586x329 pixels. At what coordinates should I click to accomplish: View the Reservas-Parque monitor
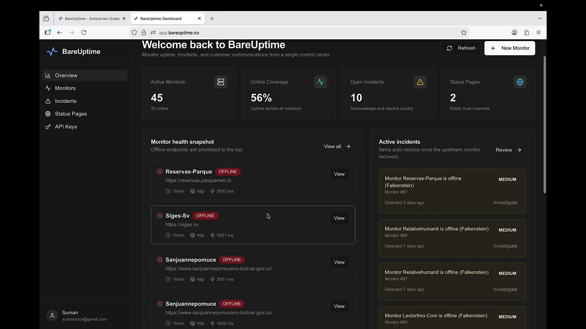pyautogui.click(x=339, y=174)
